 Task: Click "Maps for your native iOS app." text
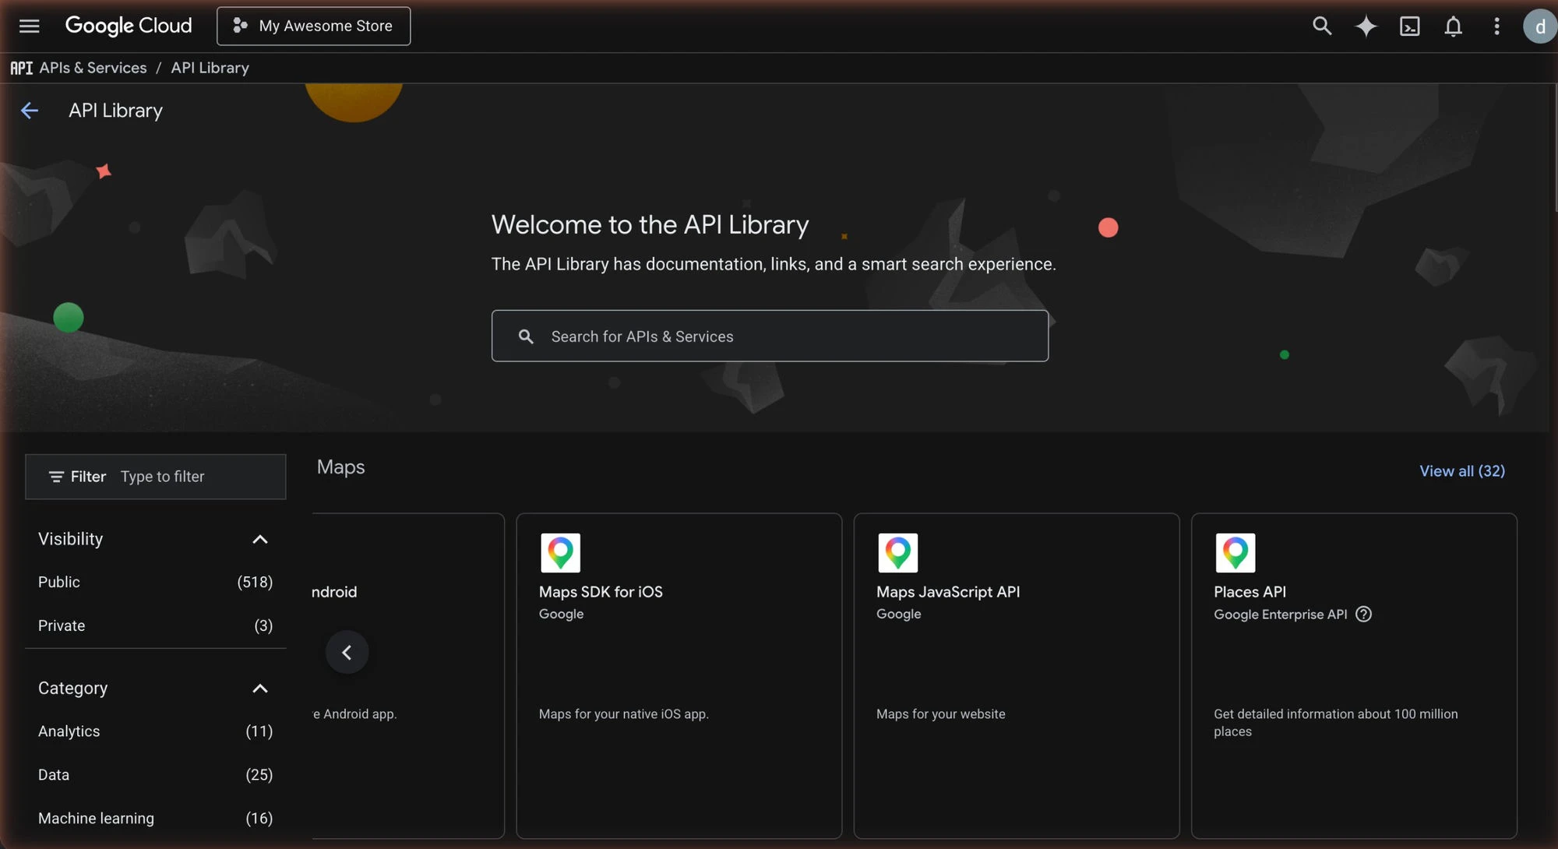coord(624,714)
